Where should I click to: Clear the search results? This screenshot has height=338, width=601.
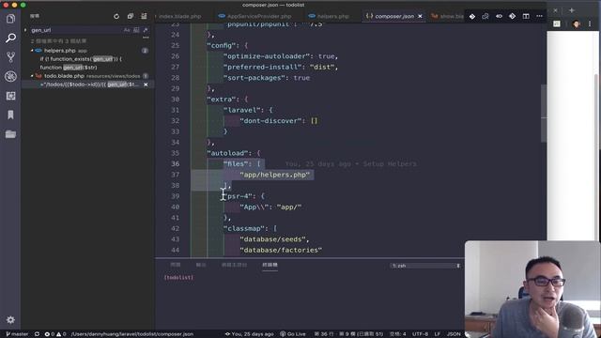[144, 16]
